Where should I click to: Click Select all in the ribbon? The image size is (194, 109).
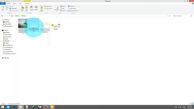[x=71, y=6]
